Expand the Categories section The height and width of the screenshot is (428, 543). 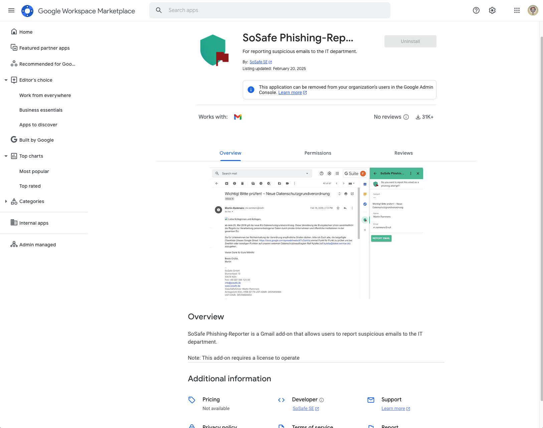[6, 201]
